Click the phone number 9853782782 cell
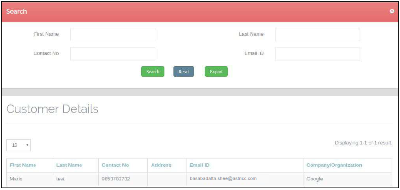The image size is (400, 190). [x=116, y=179]
